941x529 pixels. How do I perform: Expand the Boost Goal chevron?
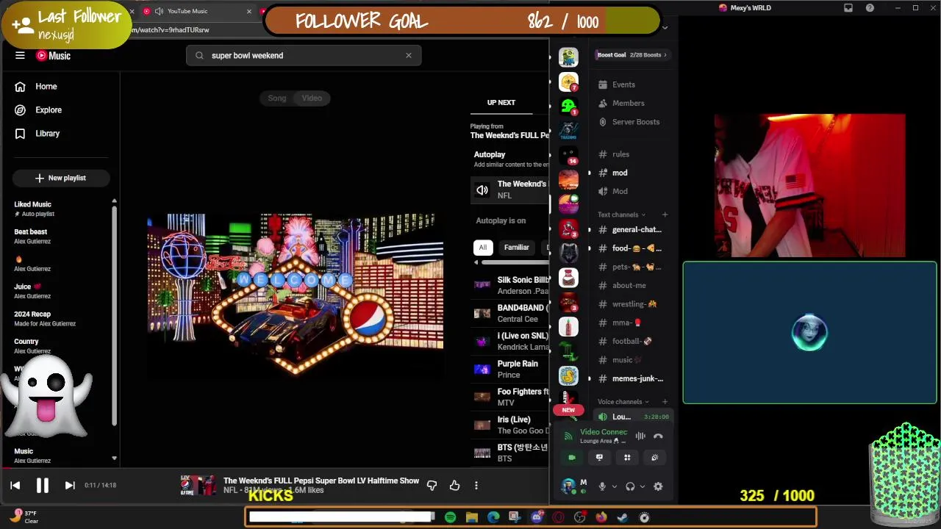665,55
